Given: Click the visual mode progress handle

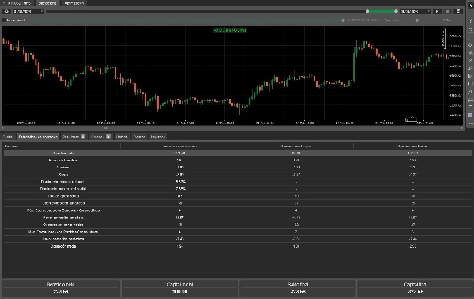Looking at the screenshot, I should (x=343, y=21).
